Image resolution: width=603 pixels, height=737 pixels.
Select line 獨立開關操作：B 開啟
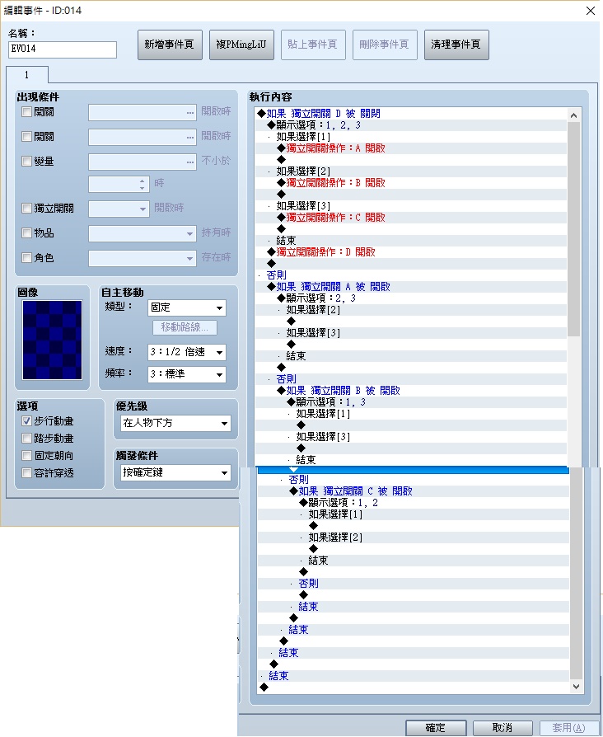point(411,182)
